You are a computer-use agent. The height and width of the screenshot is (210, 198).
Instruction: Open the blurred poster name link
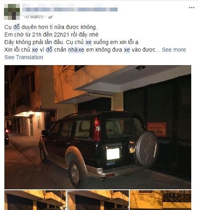[70, 10]
